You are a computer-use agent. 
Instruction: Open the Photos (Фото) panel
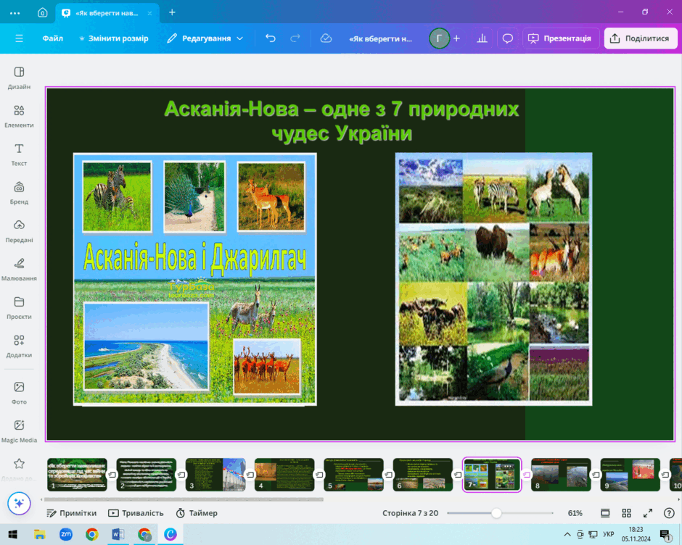pos(19,393)
